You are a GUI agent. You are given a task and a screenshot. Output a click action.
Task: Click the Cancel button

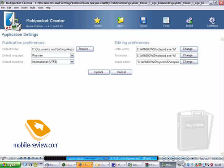tap(121, 72)
